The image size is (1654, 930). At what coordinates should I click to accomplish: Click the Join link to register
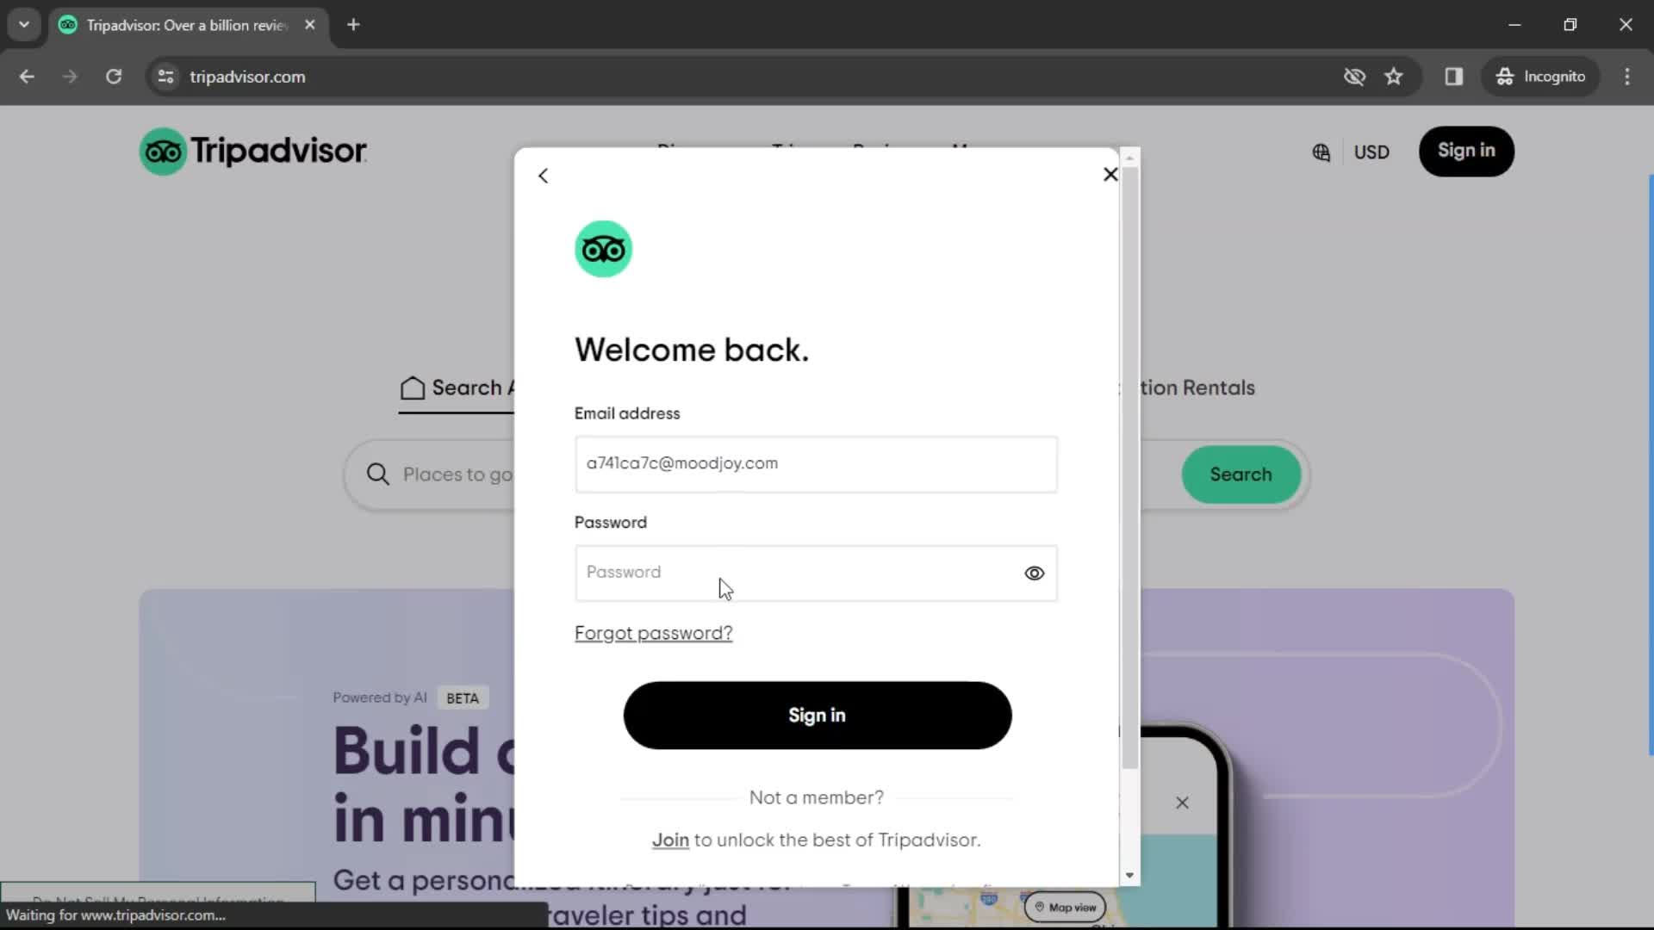click(x=670, y=840)
